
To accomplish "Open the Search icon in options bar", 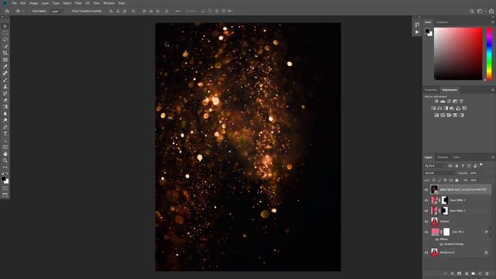I will point(472,11).
